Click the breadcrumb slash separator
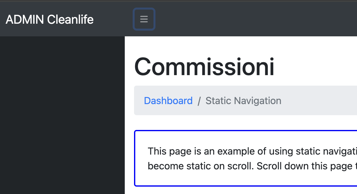Viewport: 357px width, 194px height. pyautogui.click(x=199, y=101)
